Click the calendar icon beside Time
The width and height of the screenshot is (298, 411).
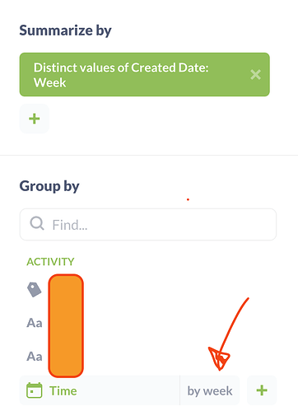tap(35, 390)
